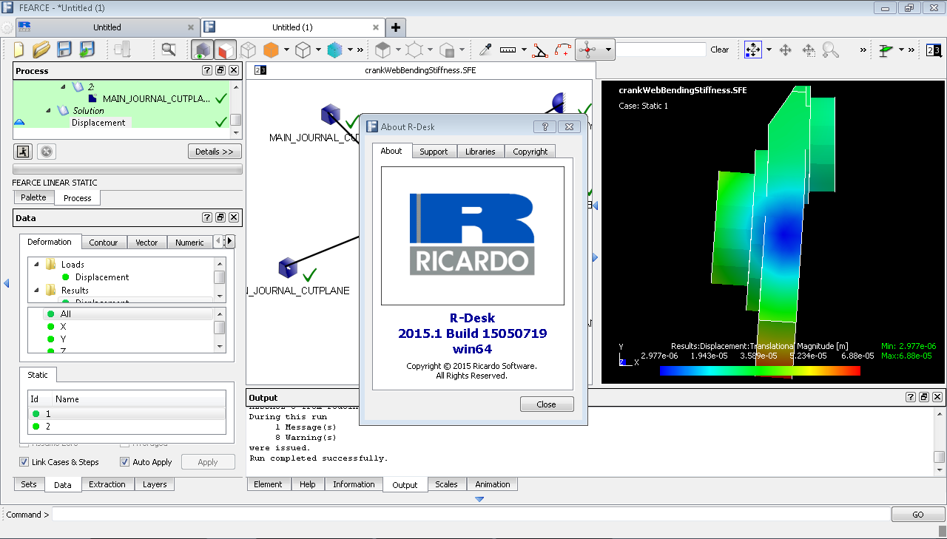Click the Apply button in Data panel
The height and width of the screenshot is (539, 947).
(x=208, y=462)
